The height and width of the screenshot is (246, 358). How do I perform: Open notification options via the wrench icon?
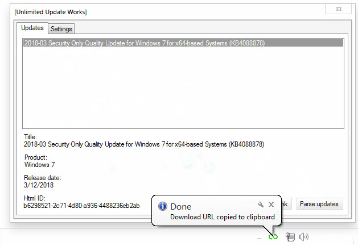(x=261, y=205)
